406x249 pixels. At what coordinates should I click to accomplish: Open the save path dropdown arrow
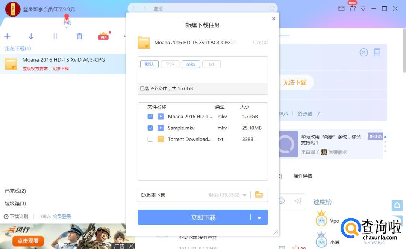pos(244,195)
